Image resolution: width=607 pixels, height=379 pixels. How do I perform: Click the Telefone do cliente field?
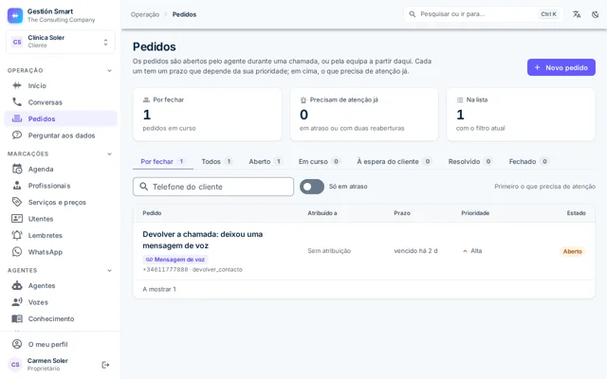213,187
